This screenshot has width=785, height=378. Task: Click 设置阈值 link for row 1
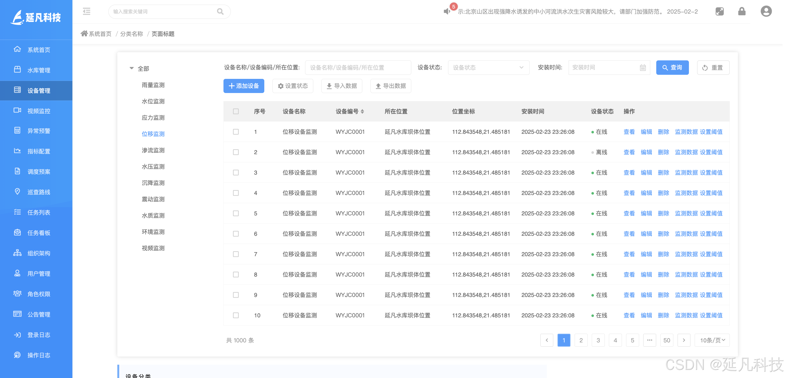(711, 132)
